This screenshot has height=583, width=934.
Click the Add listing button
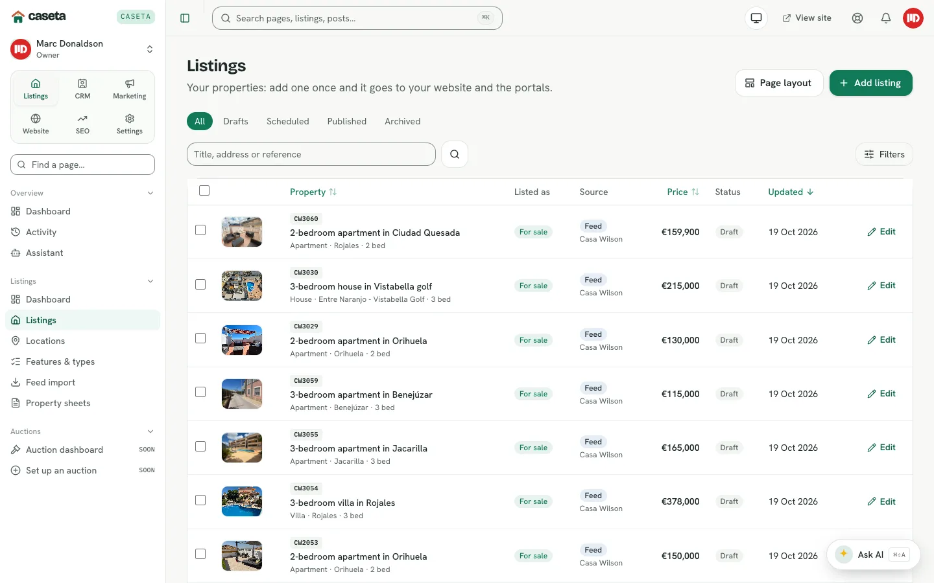tap(870, 83)
